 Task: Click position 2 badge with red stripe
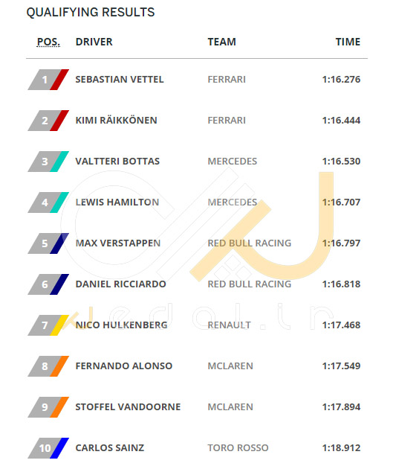pos(48,121)
